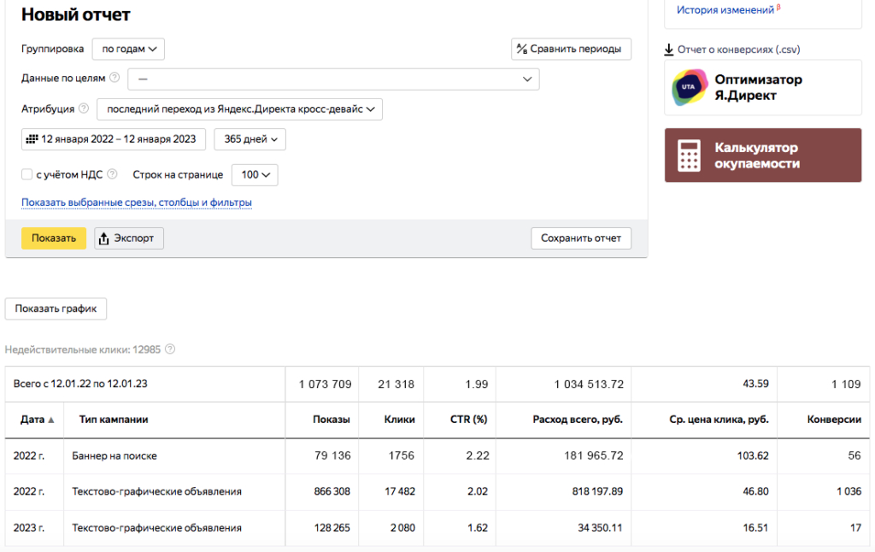This screenshot has height=552, width=875.
Task: Sort by Расход всего, руб. header
Action: [578, 420]
